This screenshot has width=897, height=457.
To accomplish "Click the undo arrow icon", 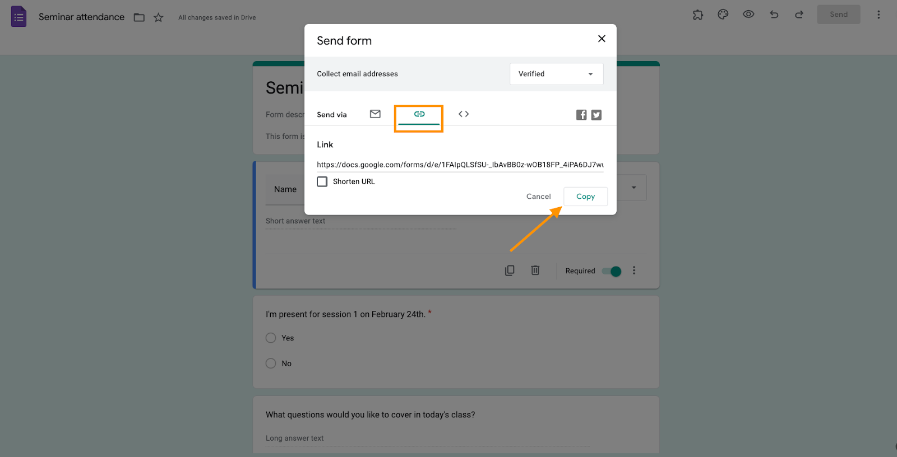I will coord(774,15).
